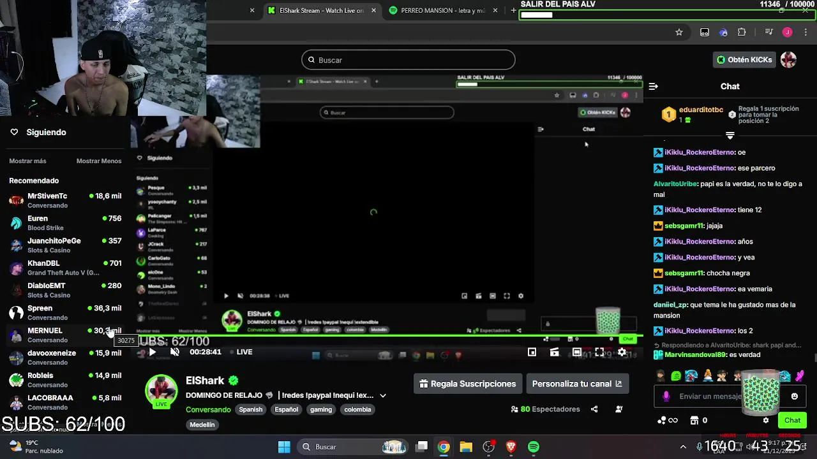This screenshot has width=817, height=459.
Task: Open LACOBRAAA channel
Action: tap(65, 402)
